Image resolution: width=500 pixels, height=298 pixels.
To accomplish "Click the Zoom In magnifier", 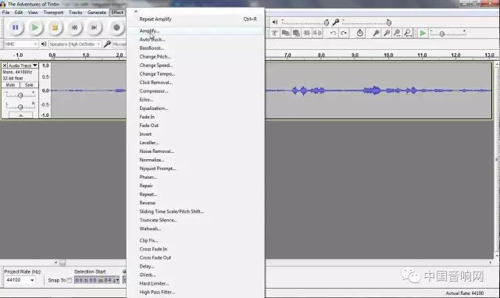I will (376, 33).
